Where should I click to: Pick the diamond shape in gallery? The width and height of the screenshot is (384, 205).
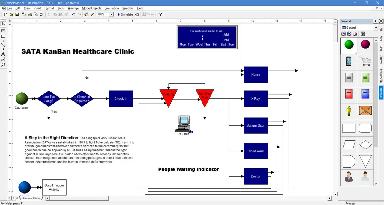(365, 145)
